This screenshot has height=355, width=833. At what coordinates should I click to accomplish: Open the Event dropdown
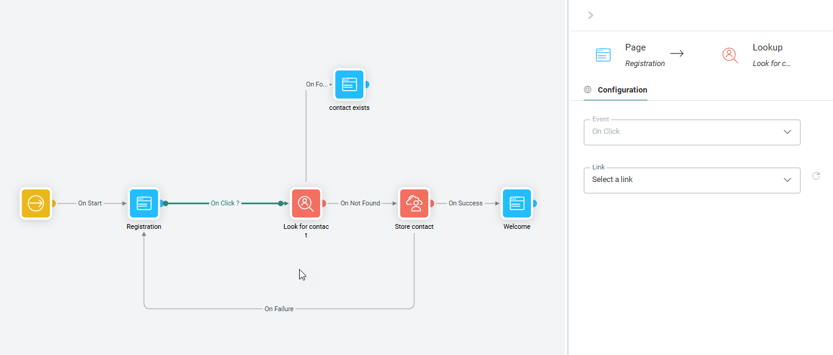(x=692, y=132)
